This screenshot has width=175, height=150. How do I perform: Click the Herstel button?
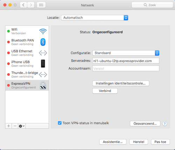coord(139,142)
